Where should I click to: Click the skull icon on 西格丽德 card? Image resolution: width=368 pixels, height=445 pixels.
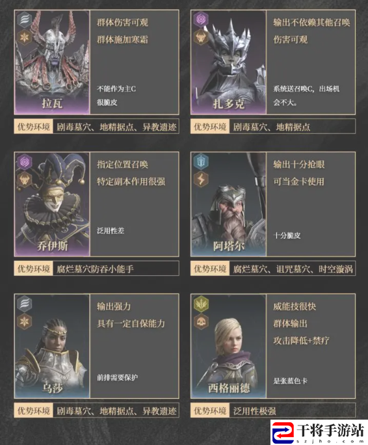pyautogui.click(x=201, y=321)
